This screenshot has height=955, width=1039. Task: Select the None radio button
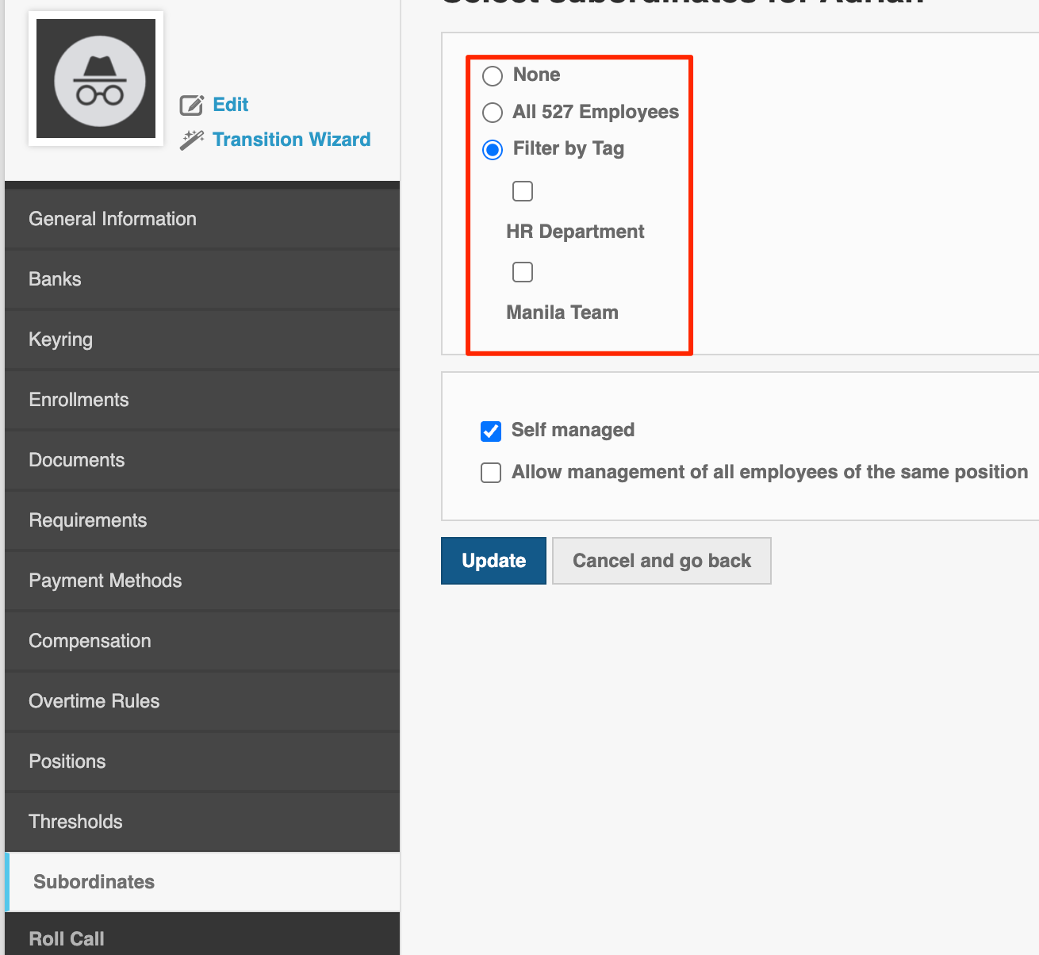point(493,75)
